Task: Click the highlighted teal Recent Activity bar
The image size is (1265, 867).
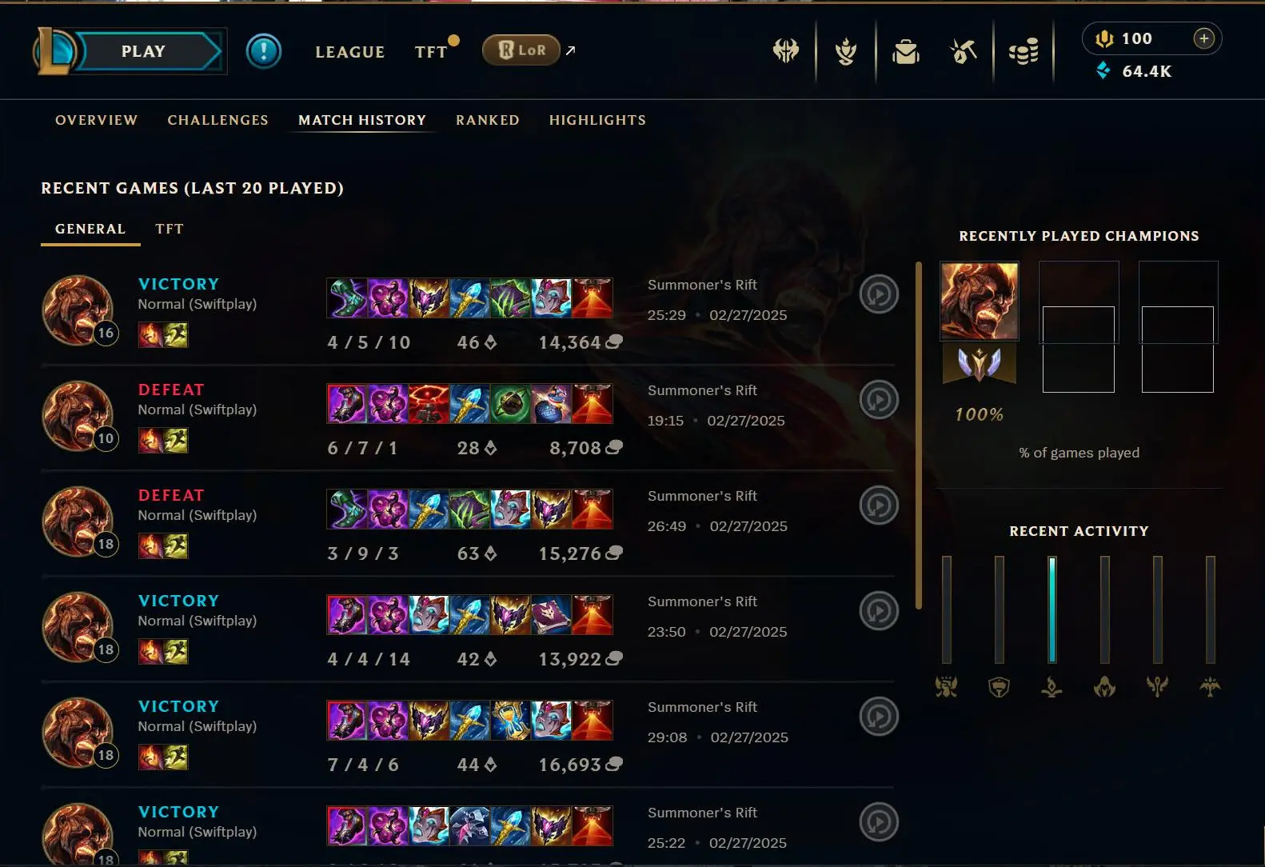Action: pos(1052,609)
